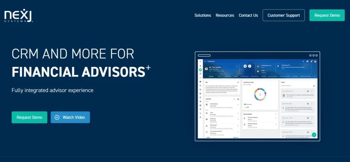
Task: Click the right arrow to show more contact tabs
Action: [315, 76]
